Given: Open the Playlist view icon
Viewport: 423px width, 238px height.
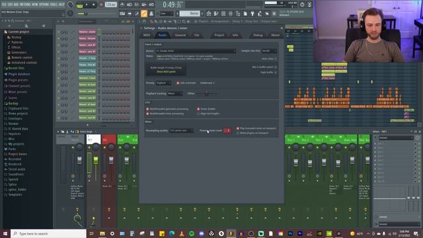Looking at the screenshot, I should (x=209, y=13).
